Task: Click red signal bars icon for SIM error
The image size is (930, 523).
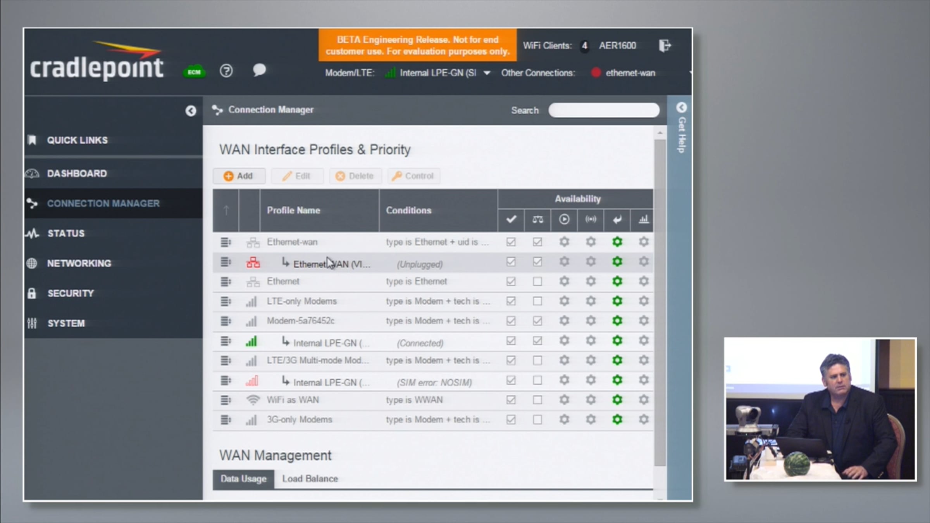Action: (x=252, y=381)
